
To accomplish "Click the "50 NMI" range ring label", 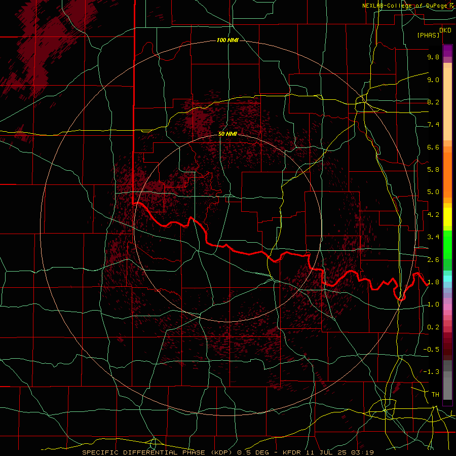I will pos(227,134).
